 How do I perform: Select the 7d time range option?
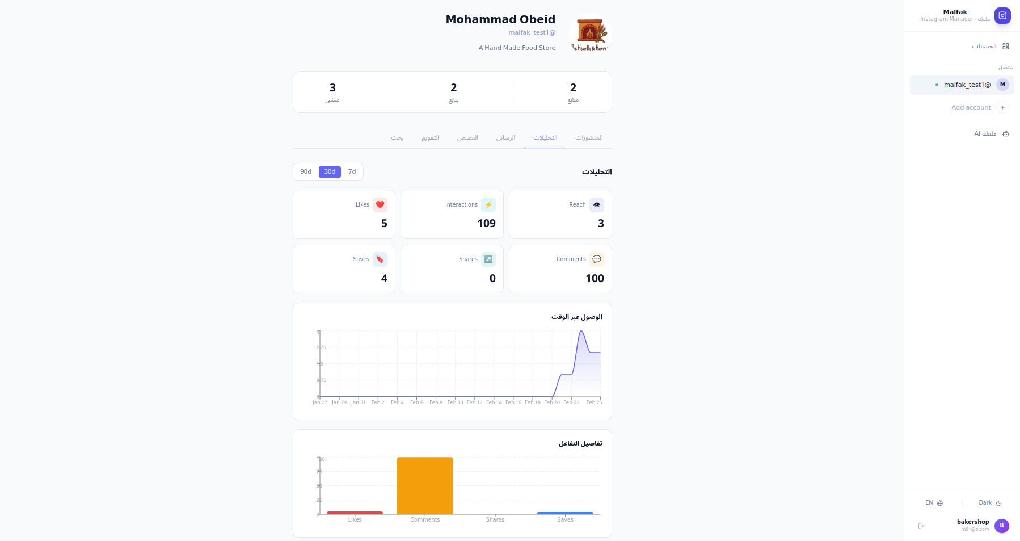(352, 171)
